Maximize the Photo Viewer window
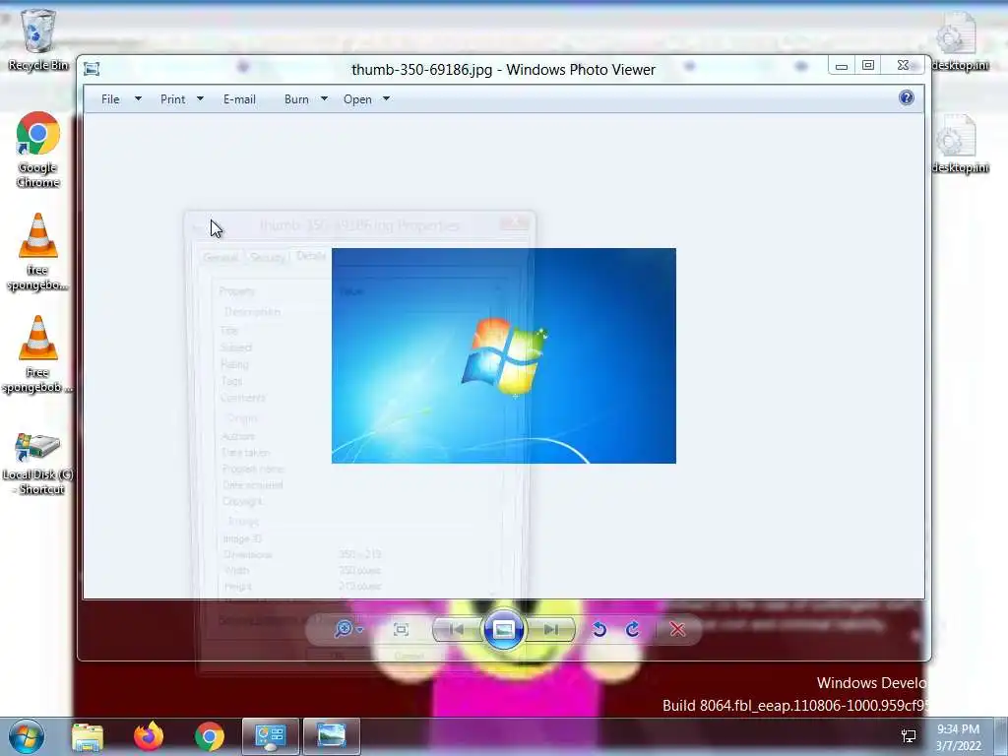Screen dimensions: 1008x756 coord(868,66)
